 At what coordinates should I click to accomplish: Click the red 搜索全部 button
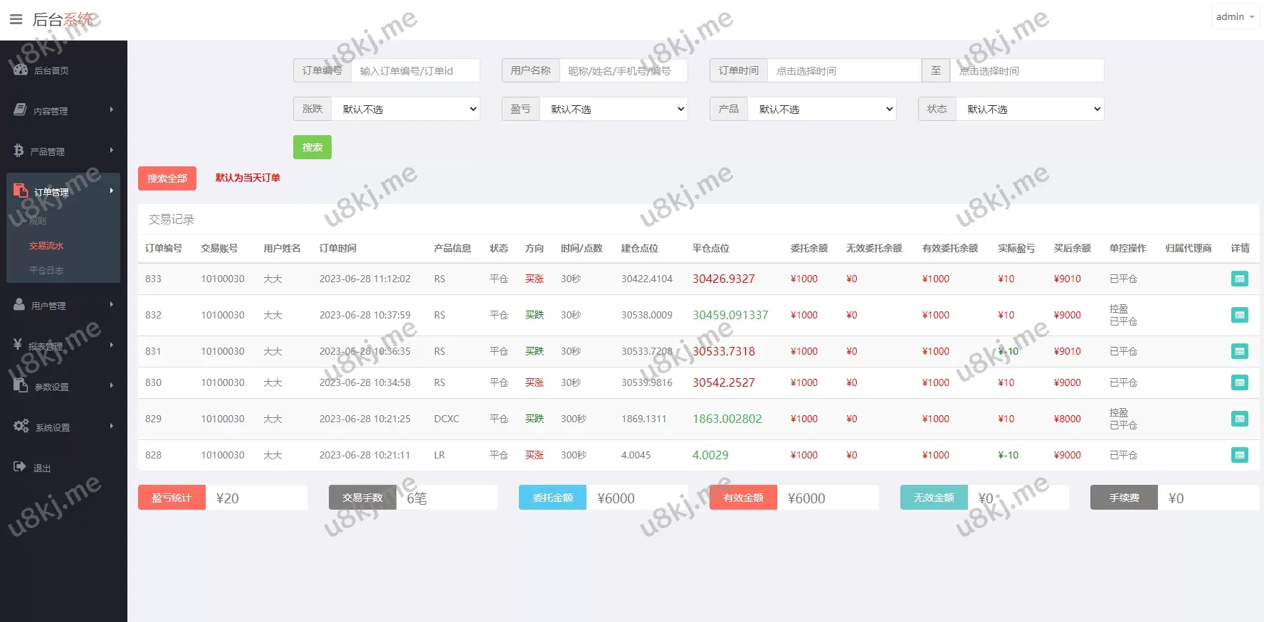click(x=167, y=178)
